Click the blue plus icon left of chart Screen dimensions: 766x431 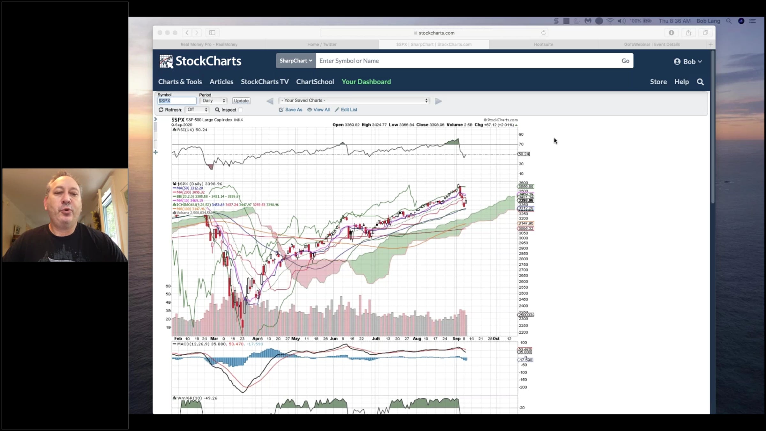click(x=156, y=152)
